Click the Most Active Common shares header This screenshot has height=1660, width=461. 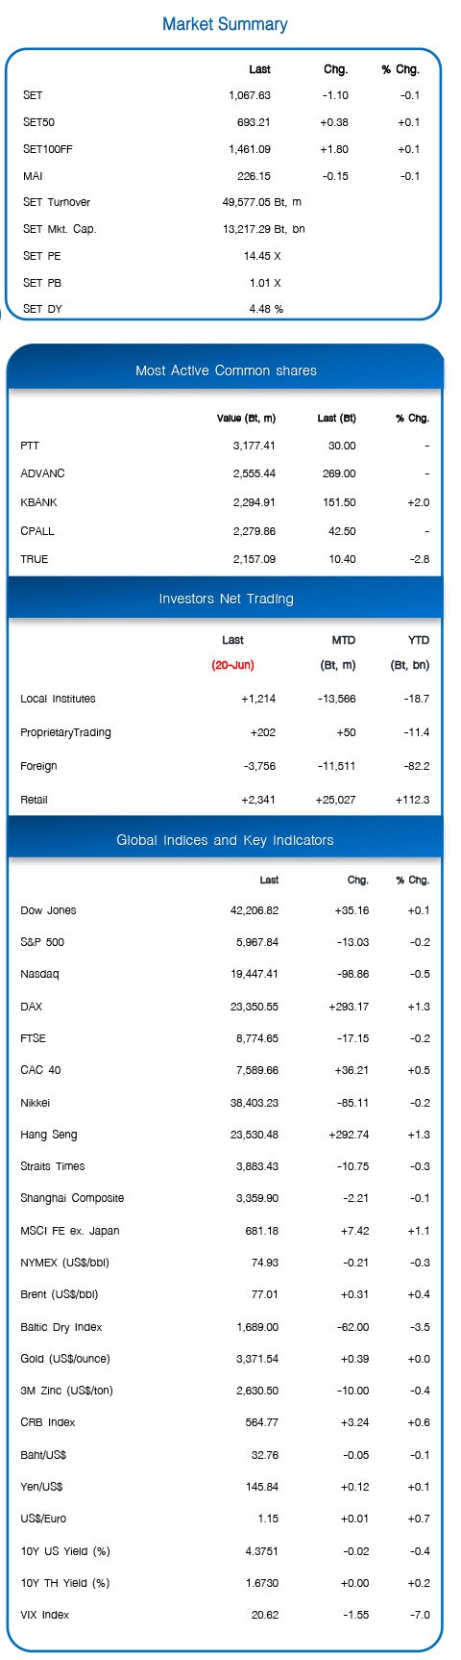[226, 370]
